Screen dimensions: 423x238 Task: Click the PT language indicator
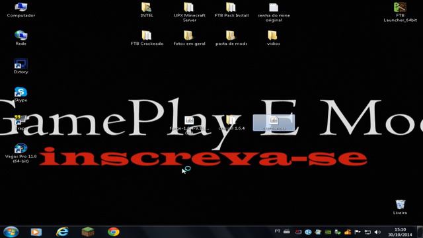pos(278,231)
